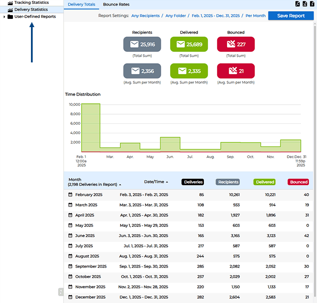Click the calendar icon beside June 2025
The image size is (317, 303).
pyautogui.click(x=71, y=236)
